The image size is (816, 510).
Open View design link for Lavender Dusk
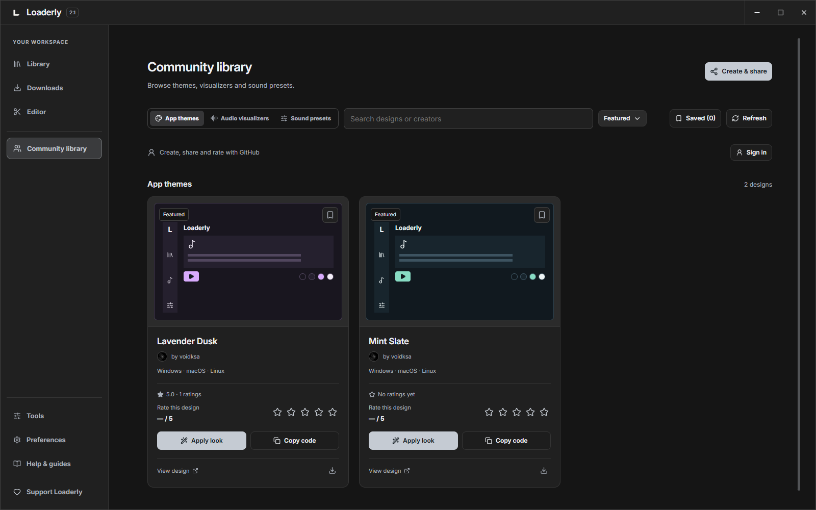pos(177,471)
